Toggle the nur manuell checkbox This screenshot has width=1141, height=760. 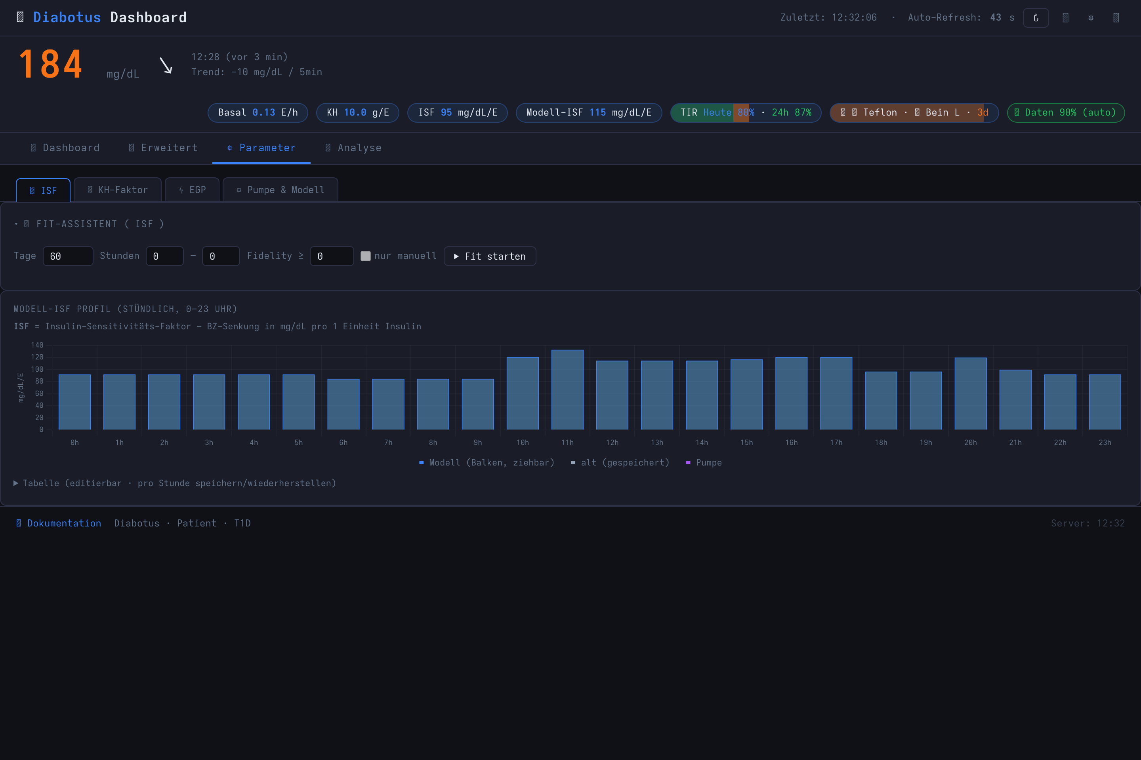click(366, 256)
